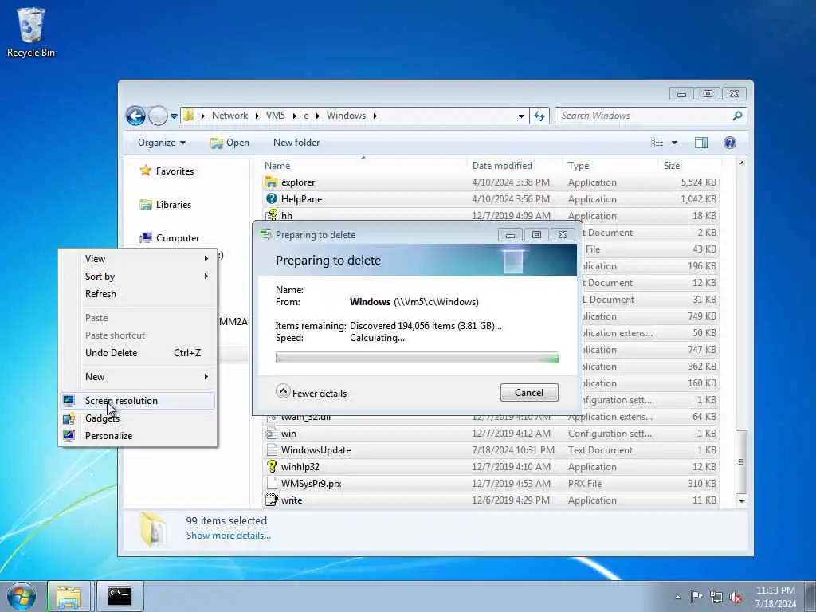Open the Organize dropdown menu
This screenshot has width=816, height=612.
[161, 143]
